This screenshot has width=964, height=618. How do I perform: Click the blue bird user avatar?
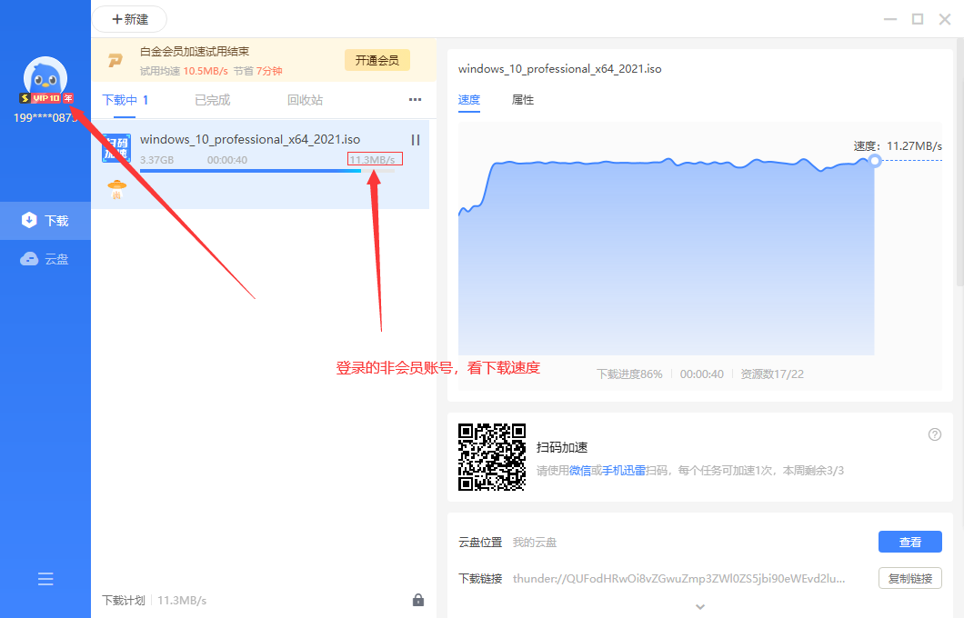pos(45,78)
